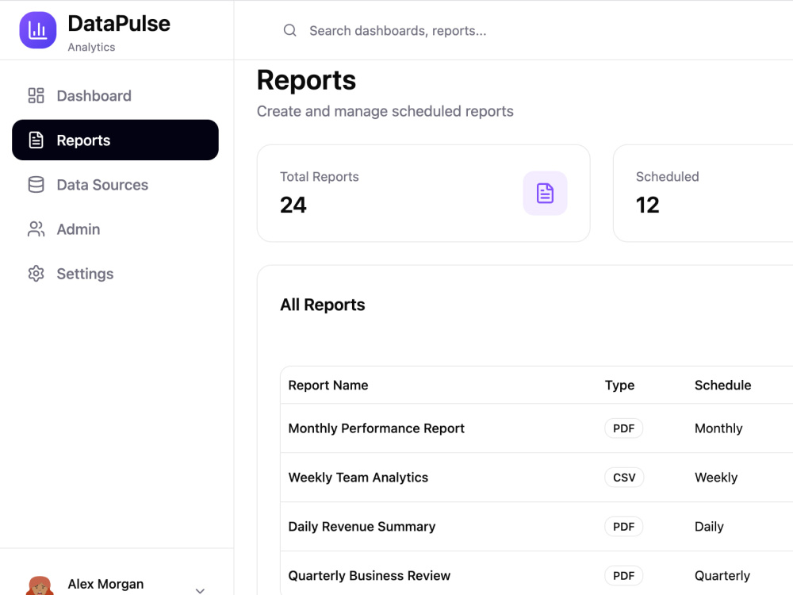Click the DataPulse brand name
The image size is (793, 595).
coord(119,23)
